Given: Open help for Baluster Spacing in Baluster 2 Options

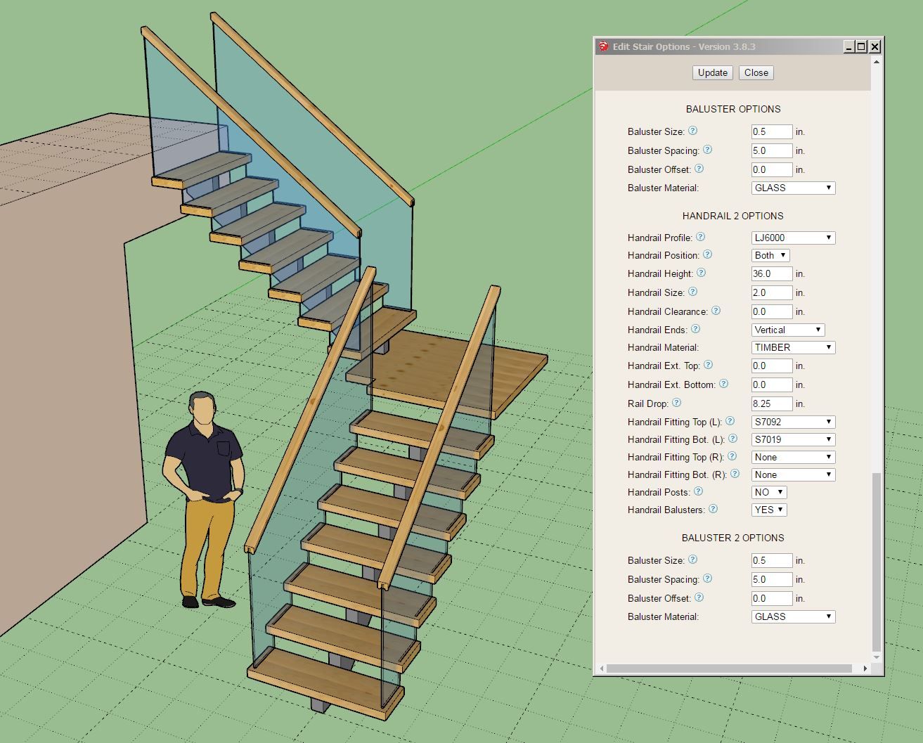Looking at the screenshot, I should (x=707, y=579).
